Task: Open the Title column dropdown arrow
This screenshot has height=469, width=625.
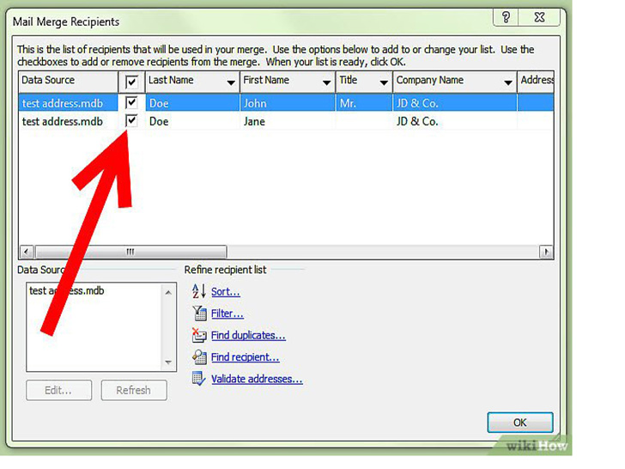Action: tap(384, 82)
